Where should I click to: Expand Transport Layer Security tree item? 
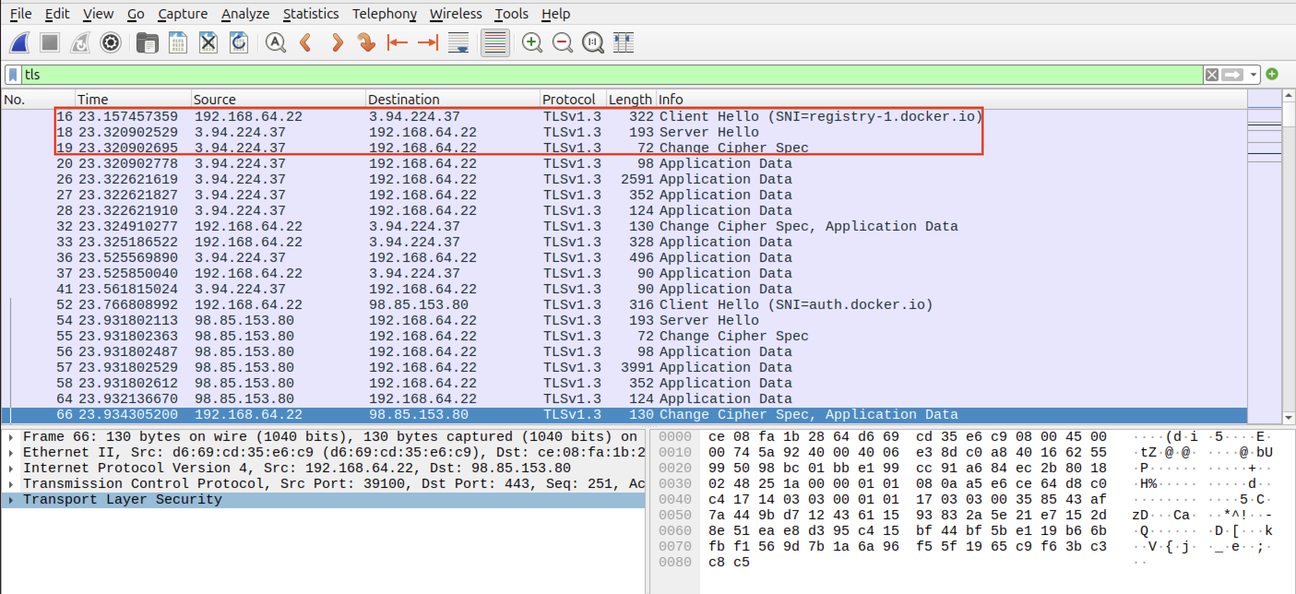[11, 500]
